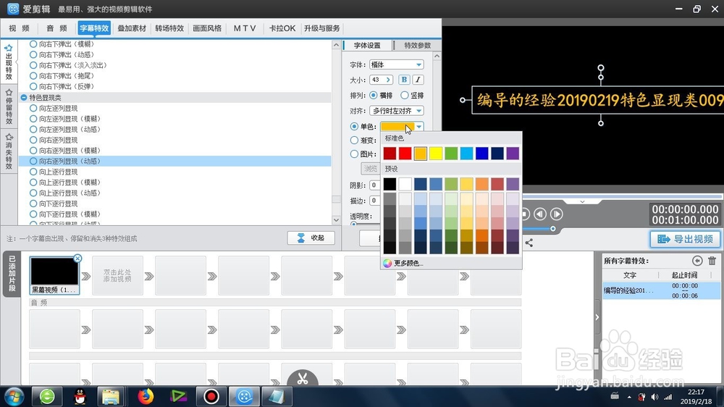Click the Aijianji app taskbar icon

tap(244, 396)
